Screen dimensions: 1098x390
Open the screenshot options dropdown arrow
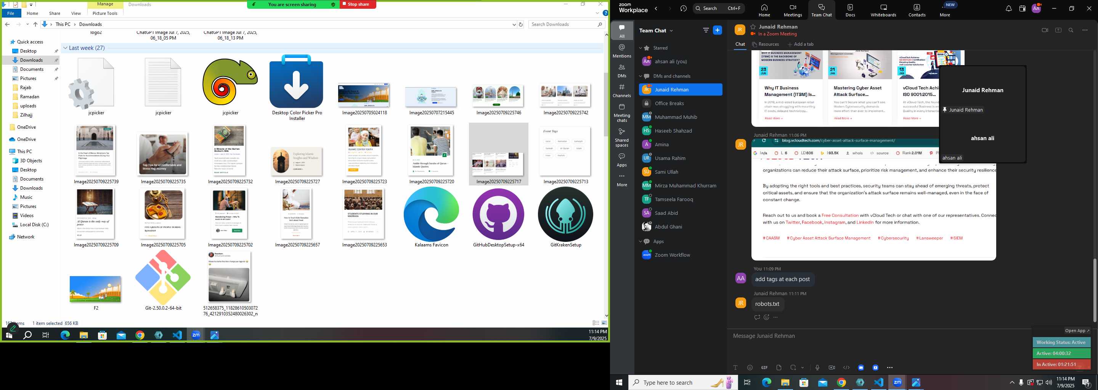pos(803,368)
